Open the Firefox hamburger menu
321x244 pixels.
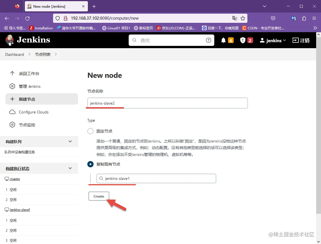pos(314,18)
